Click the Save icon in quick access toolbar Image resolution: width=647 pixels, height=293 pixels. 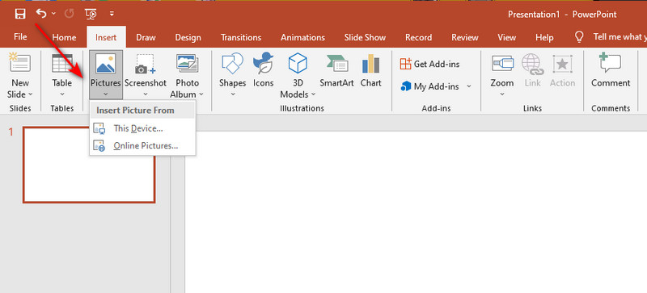[19, 14]
